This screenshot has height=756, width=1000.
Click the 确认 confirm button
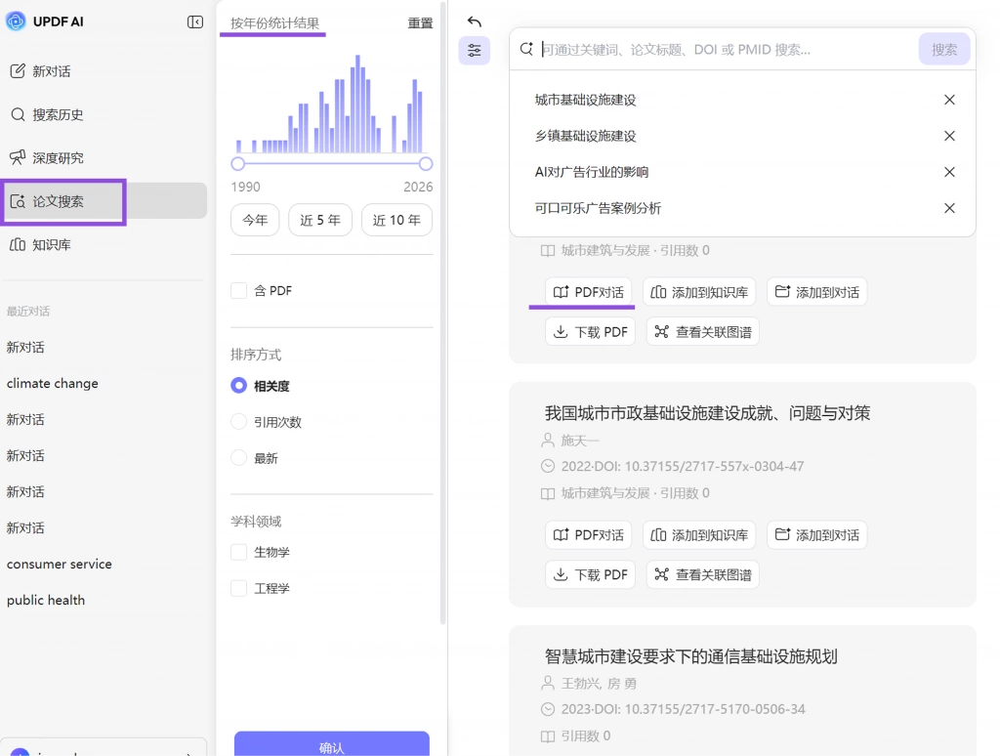[x=332, y=744]
